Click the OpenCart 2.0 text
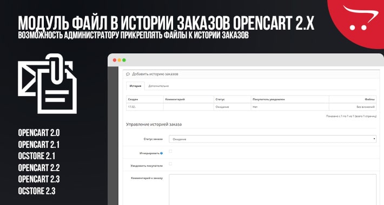The width and height of the screenshot is (384, 205). point(39,133)
